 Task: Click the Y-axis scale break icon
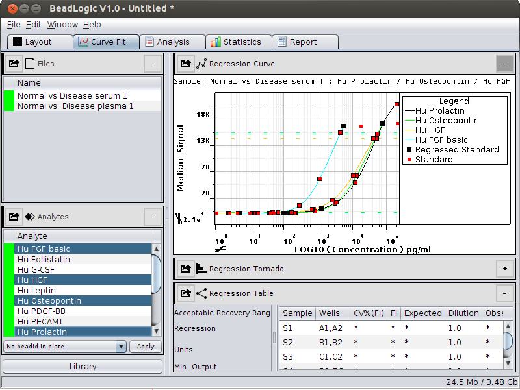point(179,218)
